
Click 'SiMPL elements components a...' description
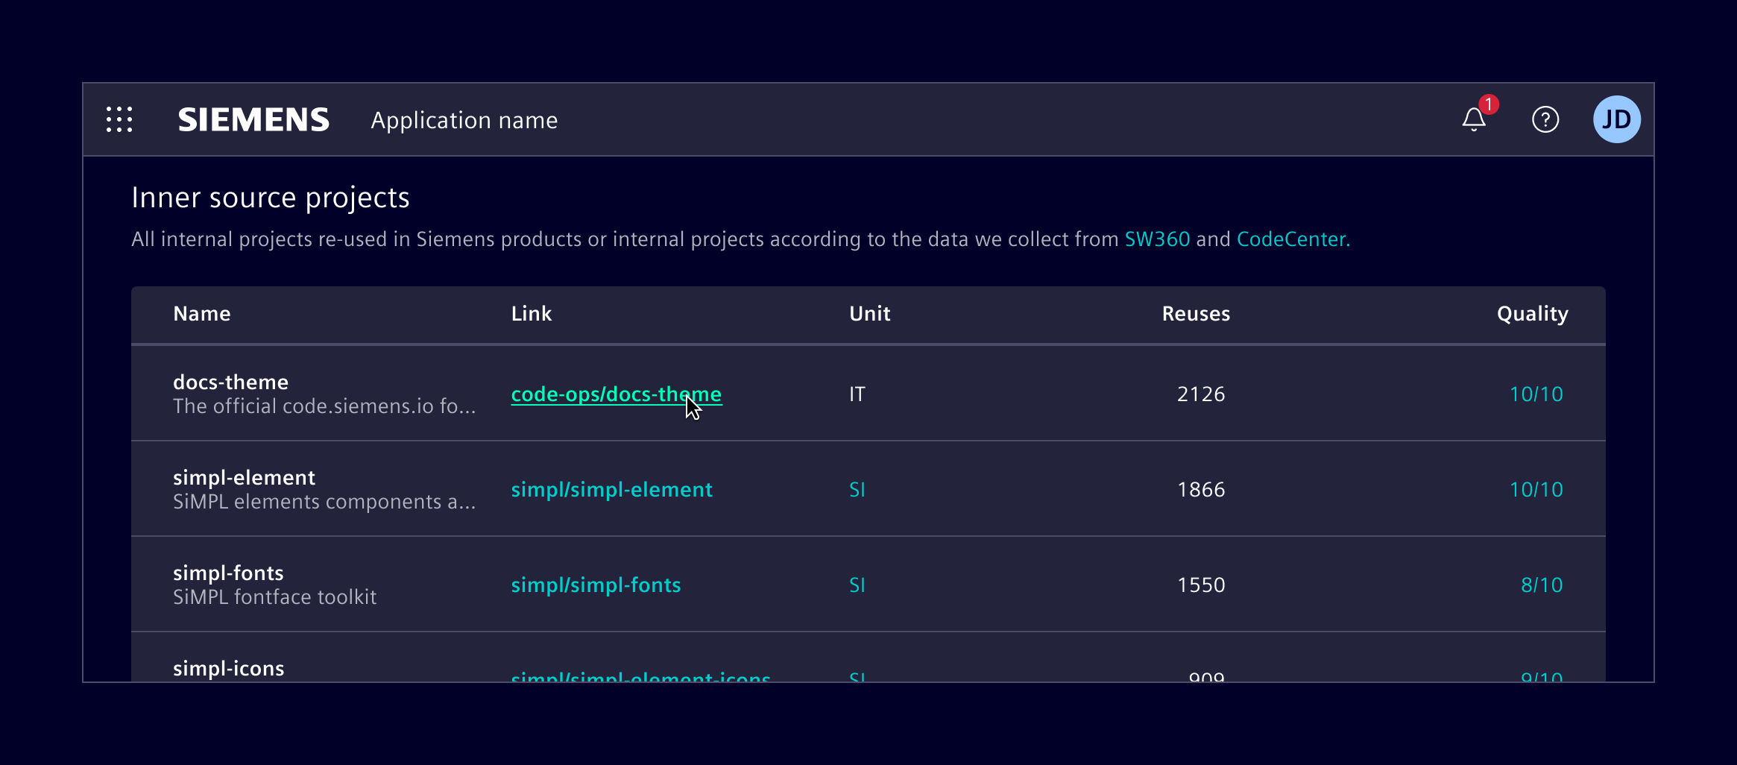click(324, 502)
